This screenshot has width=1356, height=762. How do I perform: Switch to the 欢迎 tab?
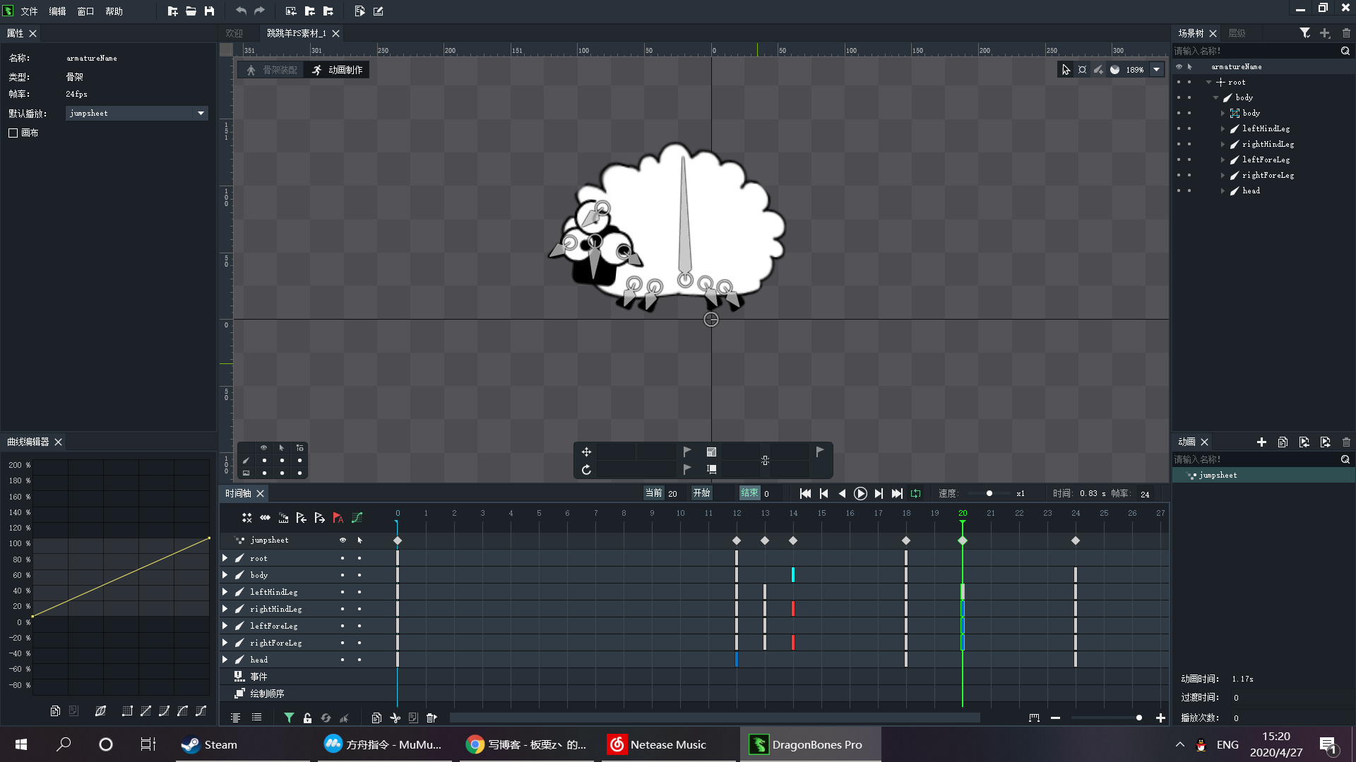[x=234, y=33]
